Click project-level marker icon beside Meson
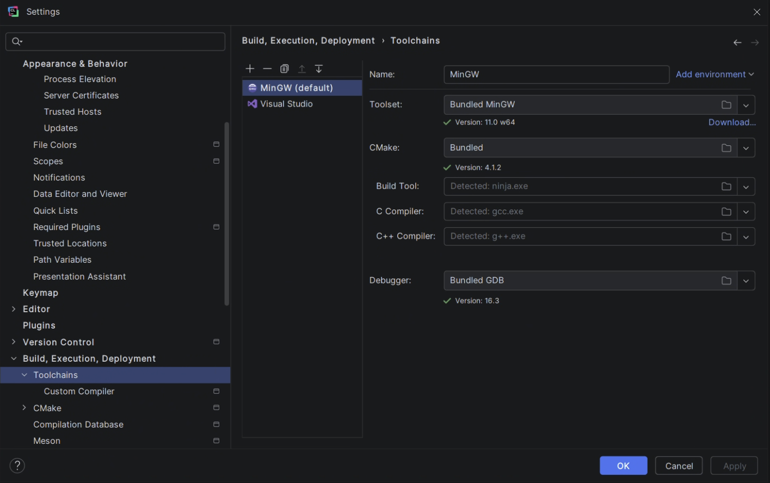 coord(216,441)
